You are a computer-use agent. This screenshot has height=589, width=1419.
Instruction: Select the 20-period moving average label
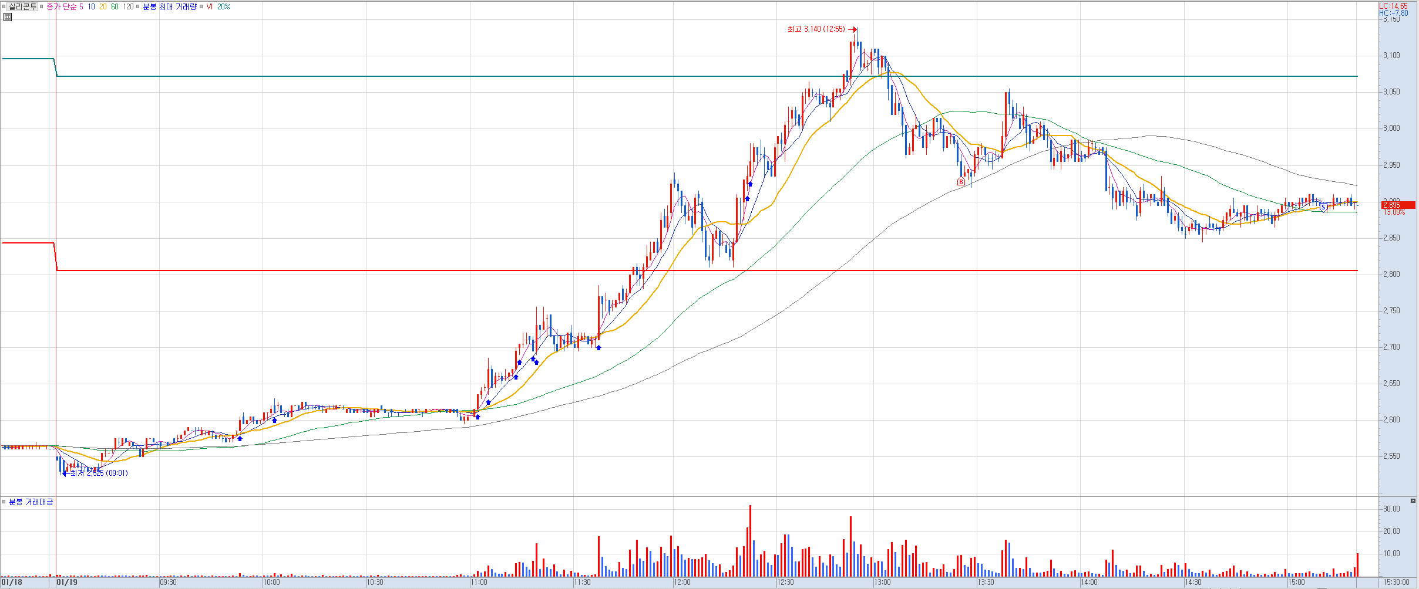tap(103, 7)
